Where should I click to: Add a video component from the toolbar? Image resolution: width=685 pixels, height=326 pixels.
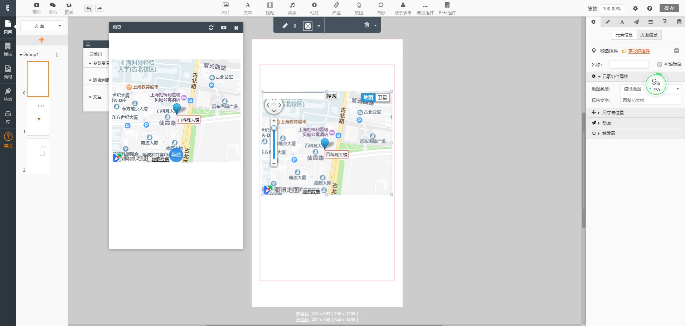click(x=270, y=8)
